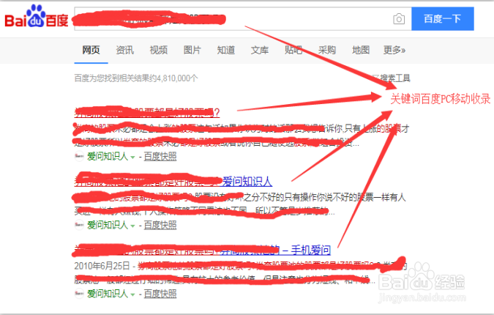This screenshot has width=494, height=315.
Task: Click 爱问知识人 source under second result
Action: [x=108, y=225]
